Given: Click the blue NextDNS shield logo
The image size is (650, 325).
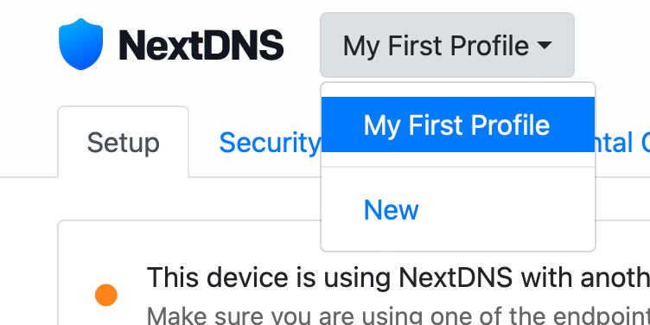Looking at the screenshot, I should coord(81,44).
